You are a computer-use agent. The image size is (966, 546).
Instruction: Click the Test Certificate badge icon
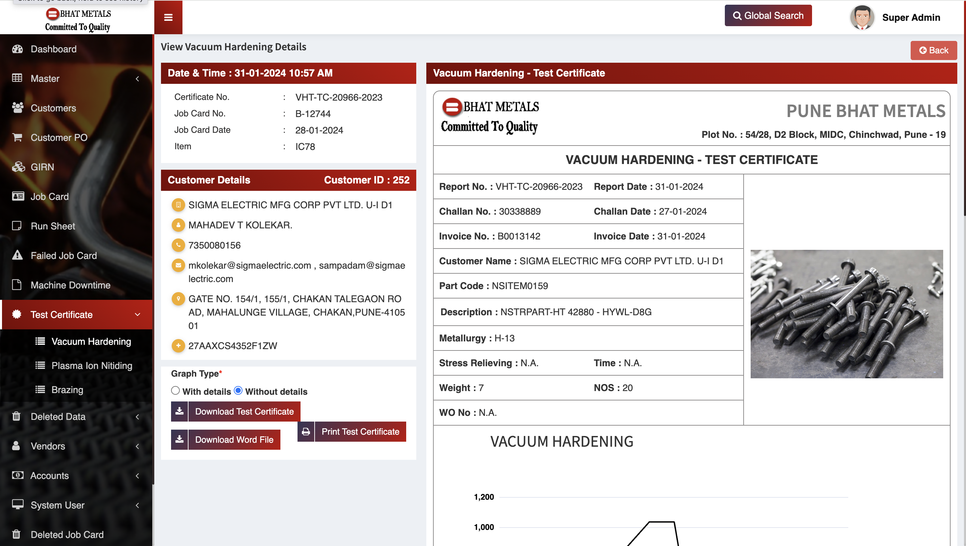pos(17,314)
